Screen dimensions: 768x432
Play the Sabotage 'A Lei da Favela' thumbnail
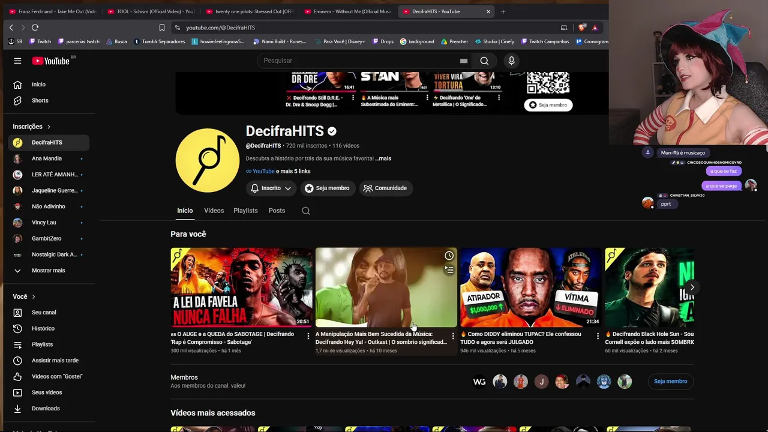[241, 287]
